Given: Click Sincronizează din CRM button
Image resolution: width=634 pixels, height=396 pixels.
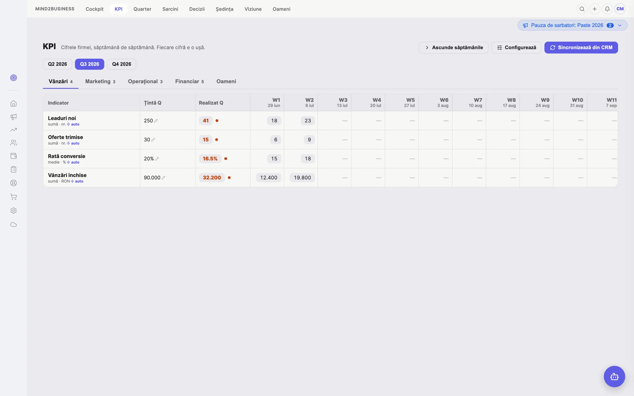Looking at the screenshot, I should [581, 48].
